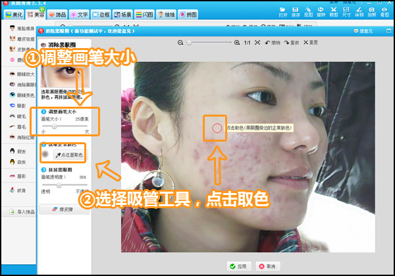This screenshot has width=395, height=276.
Task: Choose 唇彩 (Lip gloss) in sidebar
Action: click(x=18, y=176)
